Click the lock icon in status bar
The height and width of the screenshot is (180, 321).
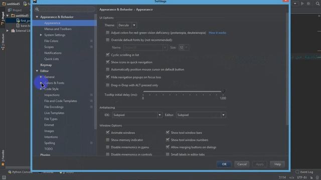click(311, 177)
